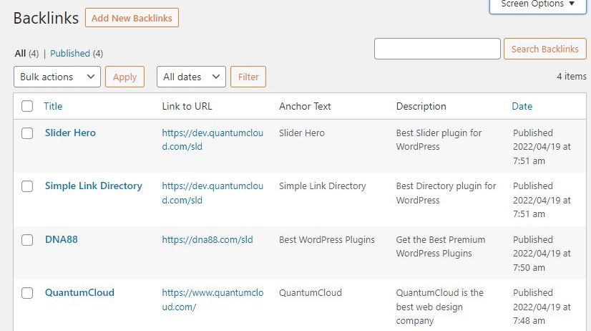
Task: Click the Search Backlinks button
Action: click(x=545, y=49)
